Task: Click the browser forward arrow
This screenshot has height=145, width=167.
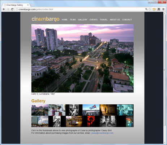Action: (8, 9)
